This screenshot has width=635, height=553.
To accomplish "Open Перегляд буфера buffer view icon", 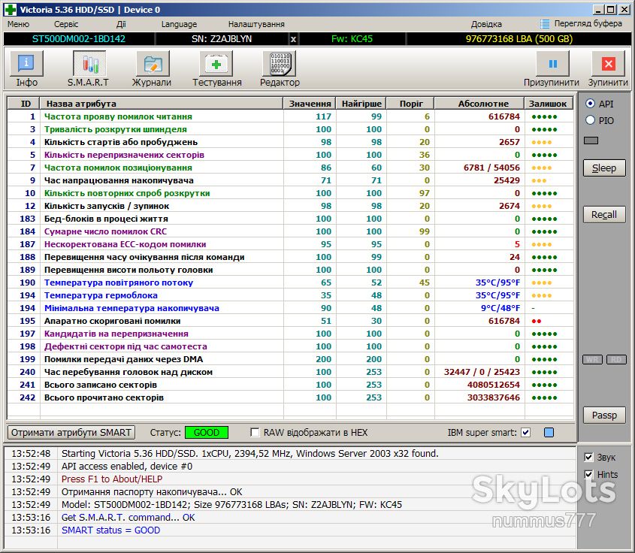I will coord(545,24).
